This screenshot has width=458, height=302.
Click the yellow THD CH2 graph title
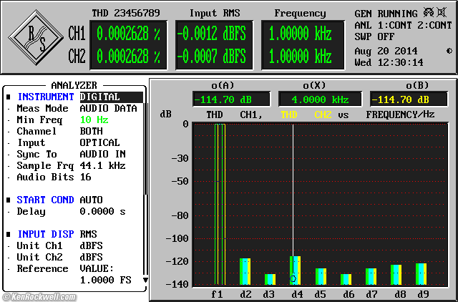[306, 115]
